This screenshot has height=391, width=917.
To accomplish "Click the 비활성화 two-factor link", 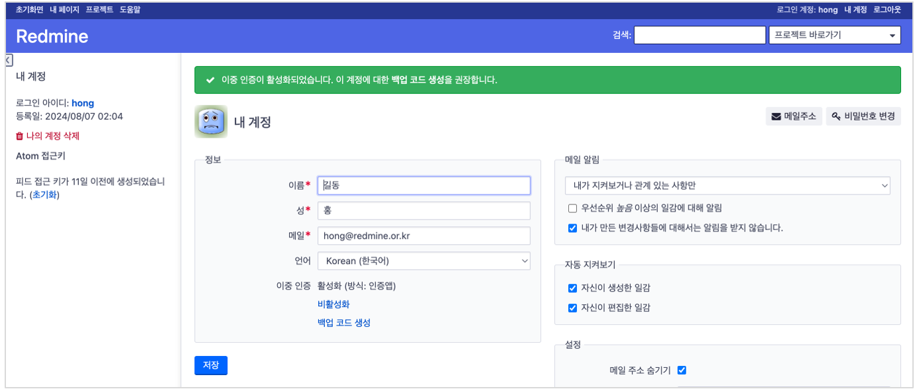I will [334, 304].
